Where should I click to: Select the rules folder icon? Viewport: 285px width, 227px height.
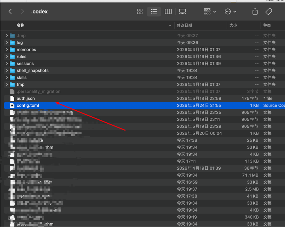click(x=12, y=57)
